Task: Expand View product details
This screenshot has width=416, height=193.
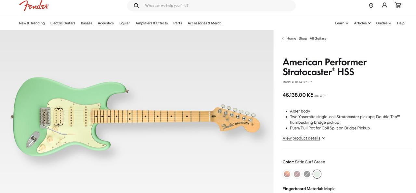Action: coord(304,138)
